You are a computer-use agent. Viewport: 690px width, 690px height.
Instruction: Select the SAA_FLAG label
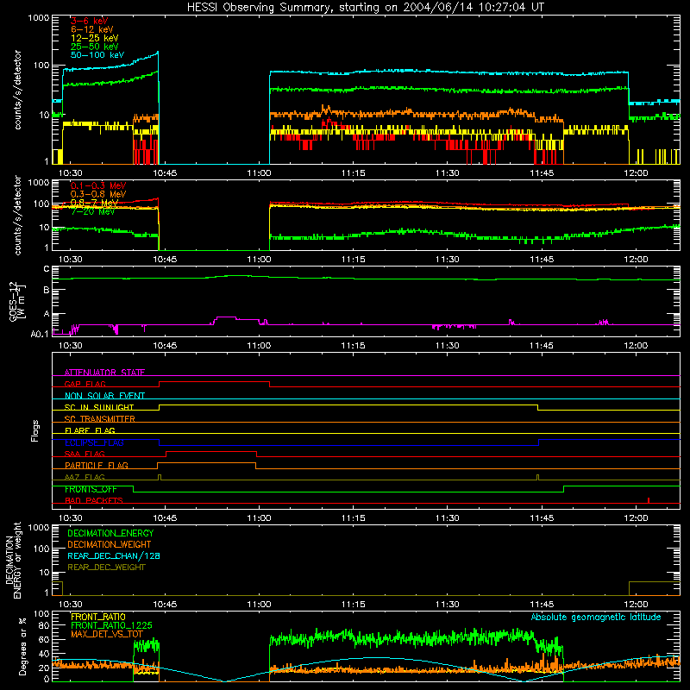(85, 454)
